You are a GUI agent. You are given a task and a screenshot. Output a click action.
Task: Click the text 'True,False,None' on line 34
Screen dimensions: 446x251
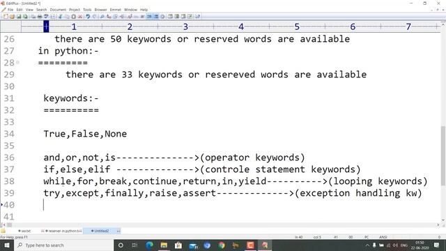[x=85, y=134]
